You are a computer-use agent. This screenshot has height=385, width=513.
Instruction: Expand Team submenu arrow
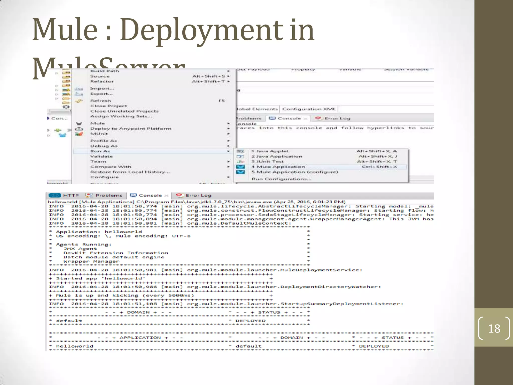[x=228, y=161]
